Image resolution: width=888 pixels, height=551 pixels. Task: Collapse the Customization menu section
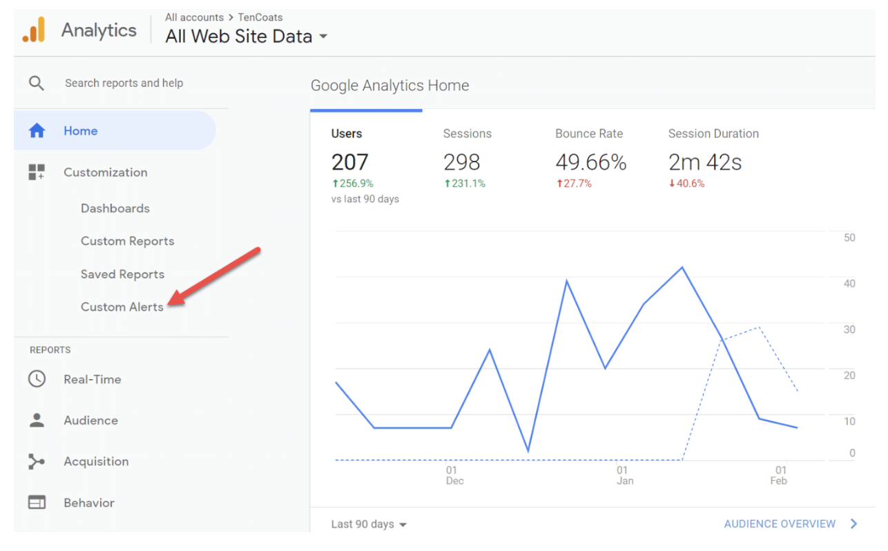coord(105,173)
